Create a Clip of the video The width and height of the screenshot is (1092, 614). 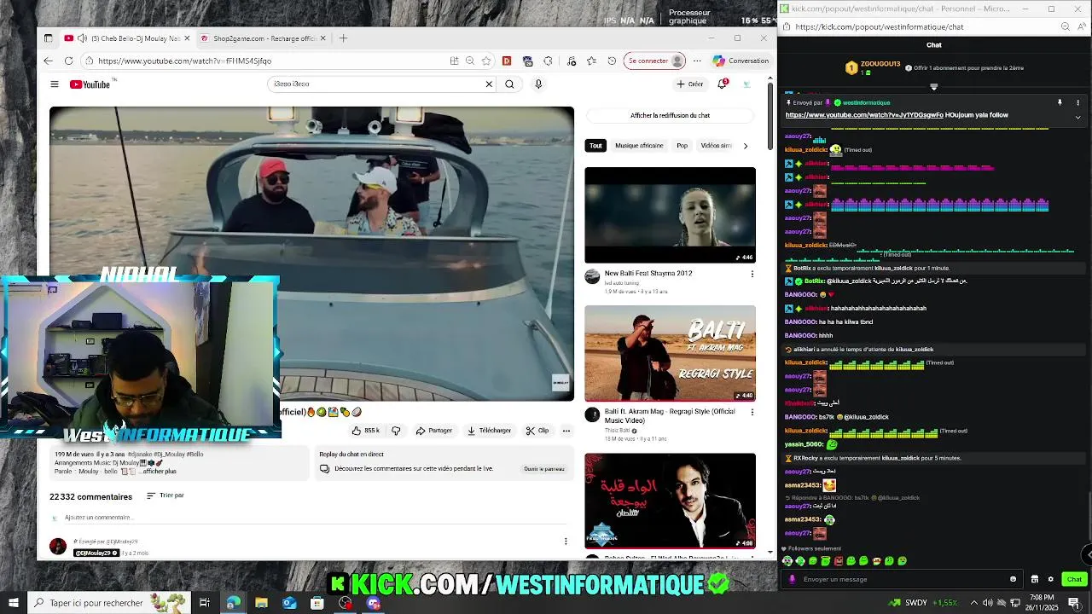537,431
